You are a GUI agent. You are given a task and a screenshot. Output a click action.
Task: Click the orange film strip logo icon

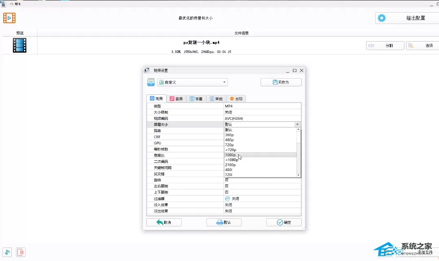[x=9, y=18]
